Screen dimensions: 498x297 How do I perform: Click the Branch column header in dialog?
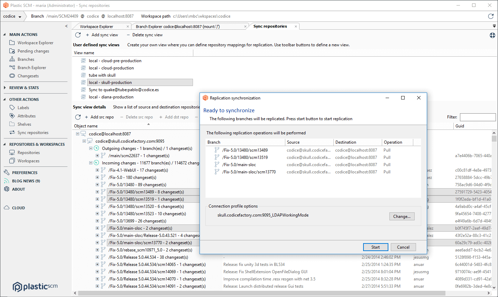coord(245,142)
